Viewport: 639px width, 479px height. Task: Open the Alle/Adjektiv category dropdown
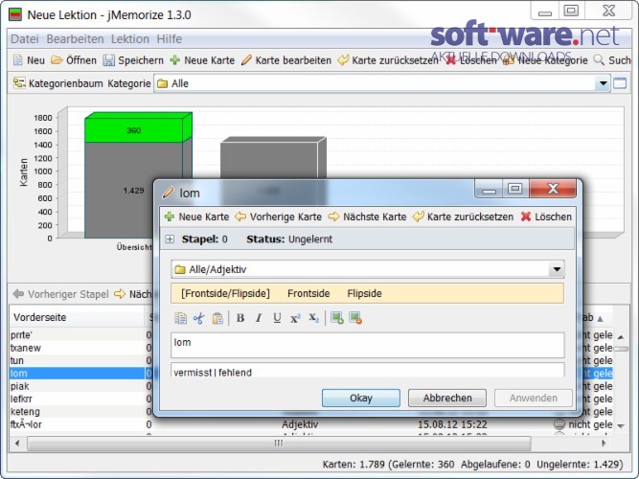[x=557, y=269]
